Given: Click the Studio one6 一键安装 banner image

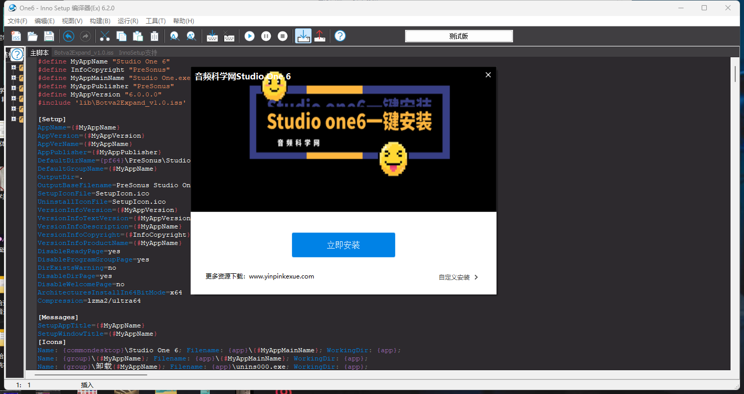Looking at the screenshot, I should pyautogui.click(x=350, y=123).
